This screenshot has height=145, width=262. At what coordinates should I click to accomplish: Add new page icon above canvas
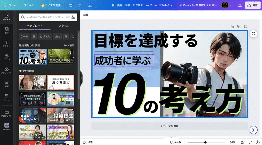[x=245, y=26]
